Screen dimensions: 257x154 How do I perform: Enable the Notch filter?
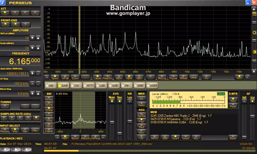pos(75,137)
